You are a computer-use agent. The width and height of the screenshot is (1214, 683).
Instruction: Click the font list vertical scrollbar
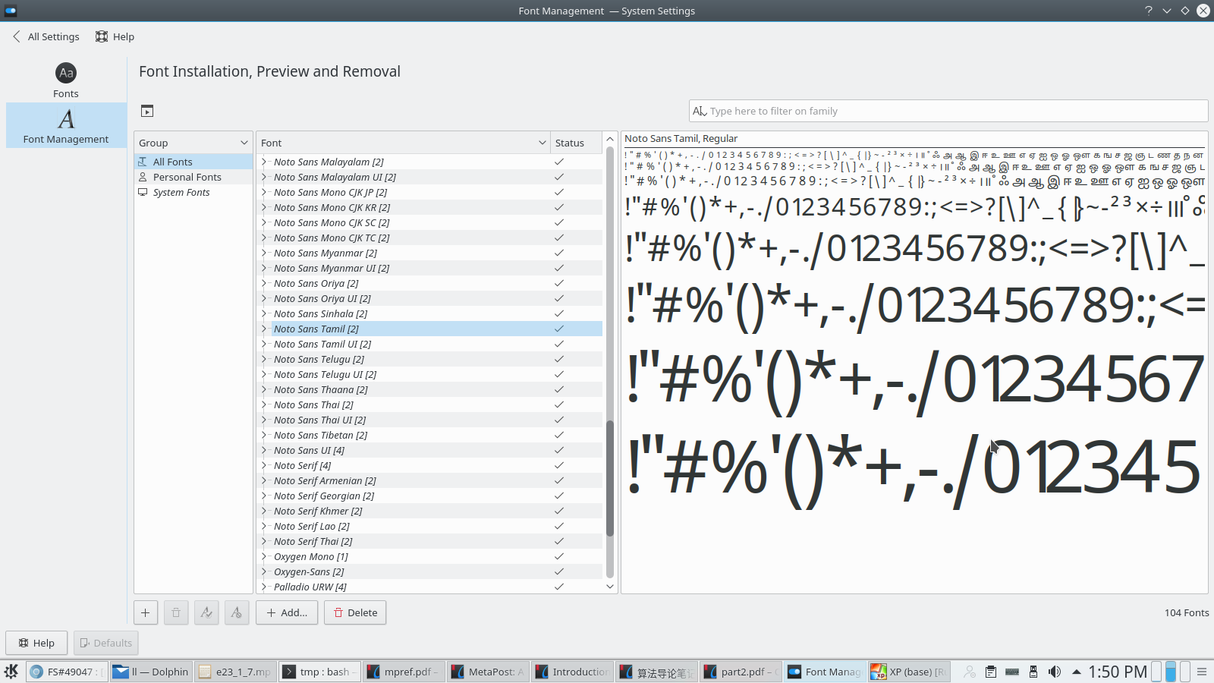coord(610,478)
